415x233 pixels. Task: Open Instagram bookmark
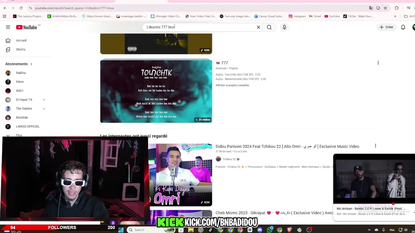pyautogui.click(x=297, y=16)
